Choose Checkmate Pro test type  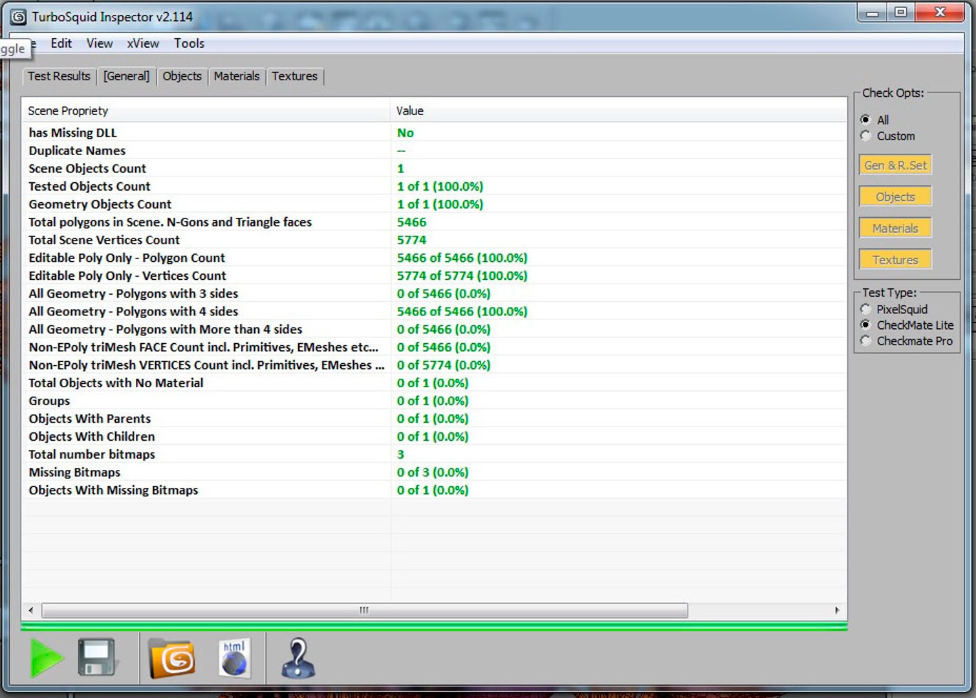click(x=907, y=341)
